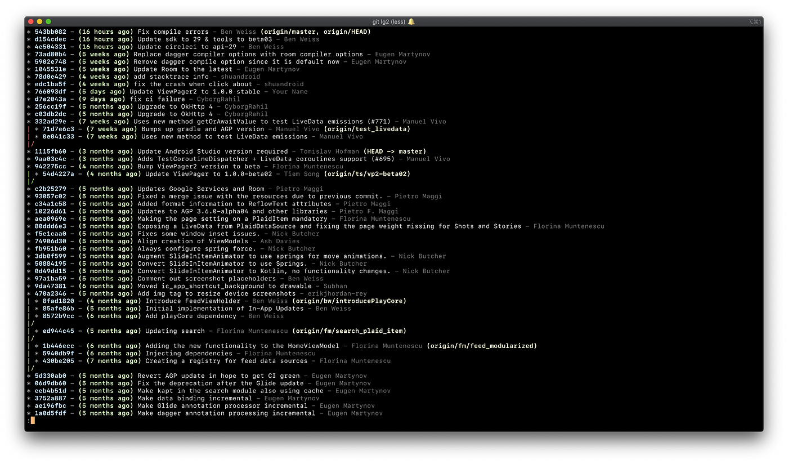Select commit hash 0e041c33
The height and width of the screenshot is (464, 788).
[x=59, y=136]
